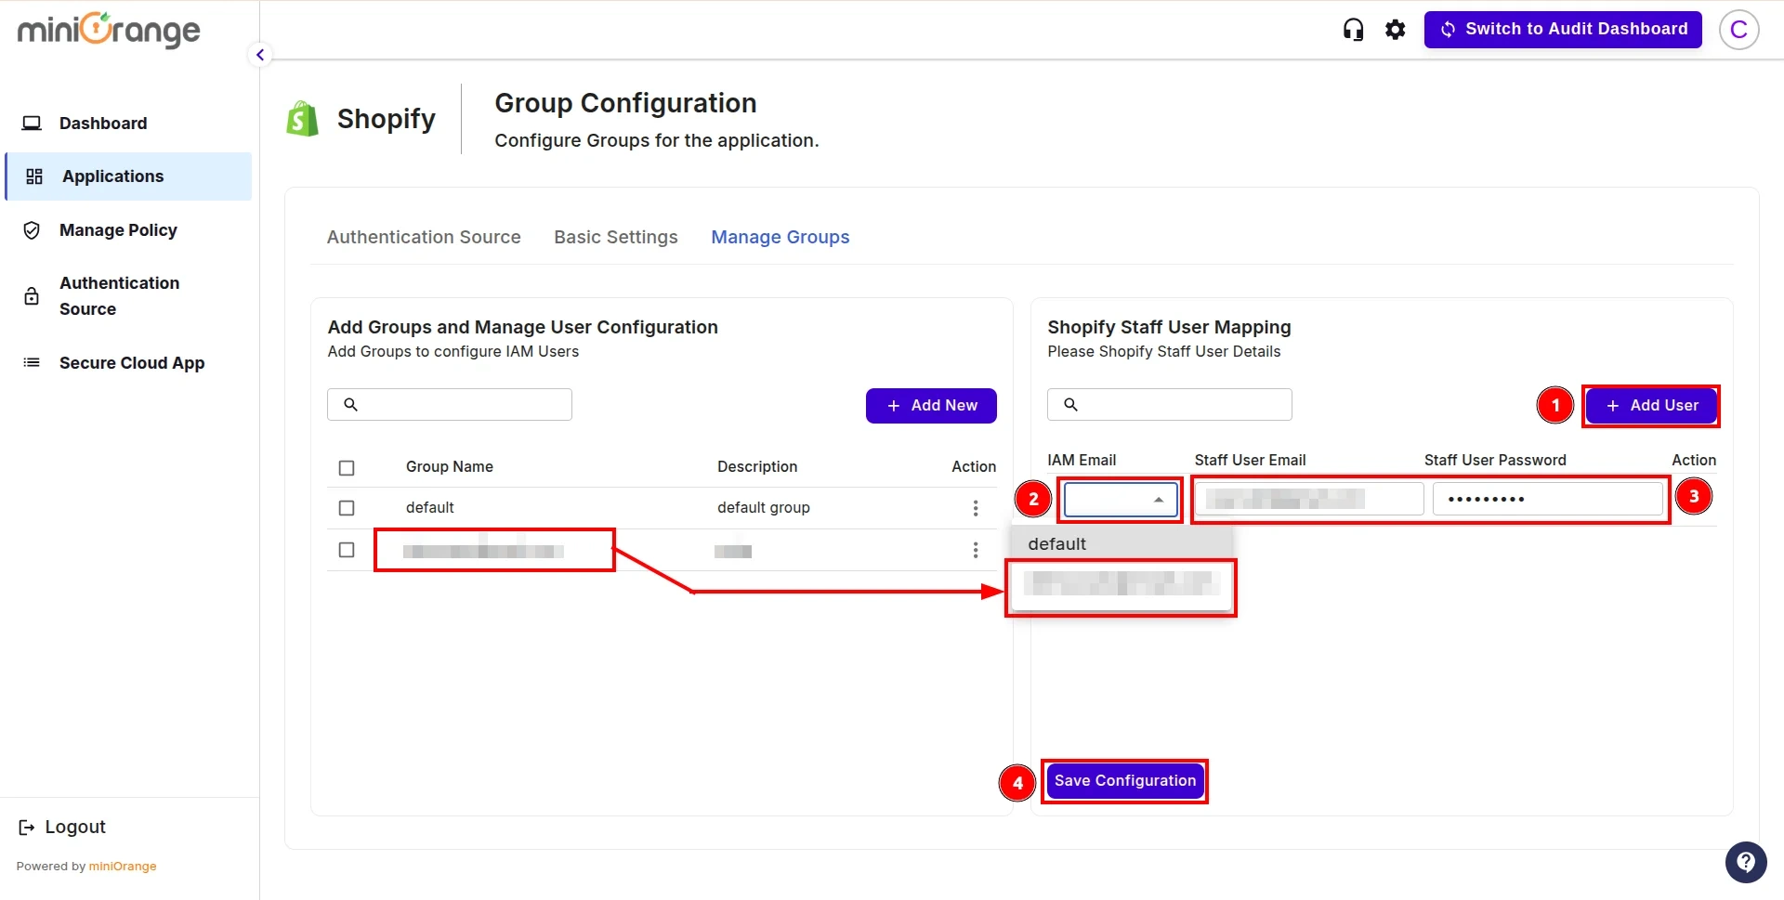Select default from the IAM Email options
1784x900 pixels.
(1056, 543)
